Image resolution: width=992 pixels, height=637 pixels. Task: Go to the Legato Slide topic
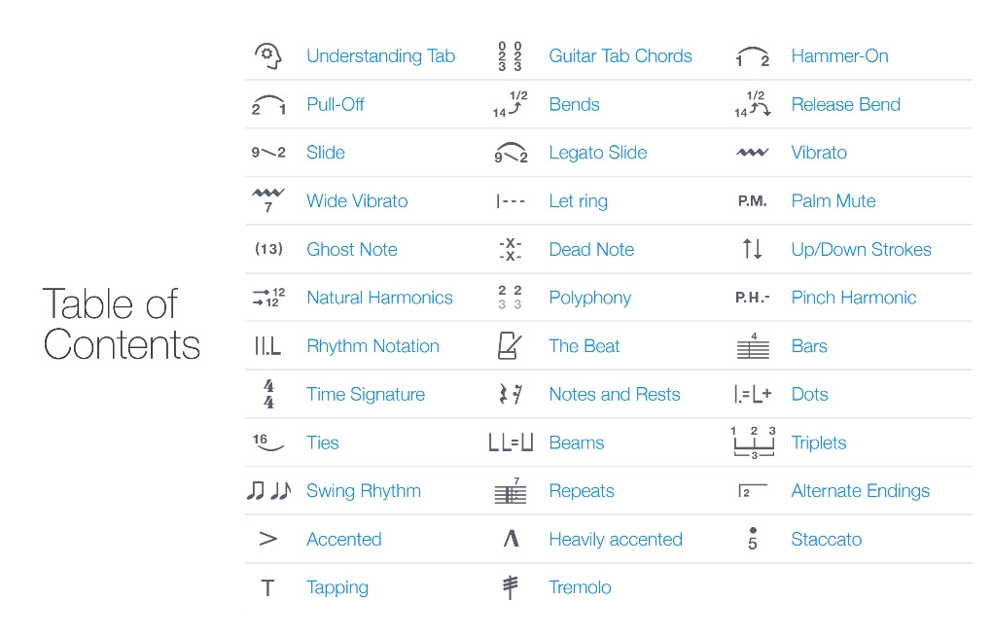coord(598,153)
